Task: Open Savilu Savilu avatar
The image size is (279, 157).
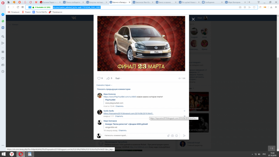Action: (100, 112)
